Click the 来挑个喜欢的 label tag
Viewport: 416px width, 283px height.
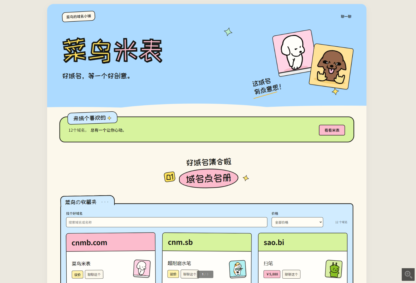92,118
